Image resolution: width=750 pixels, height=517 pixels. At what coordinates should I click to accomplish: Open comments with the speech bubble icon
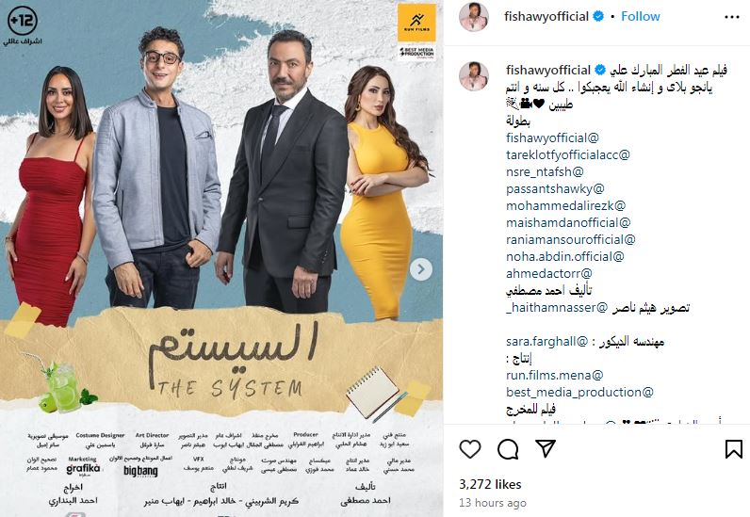[x=508, y=449]
